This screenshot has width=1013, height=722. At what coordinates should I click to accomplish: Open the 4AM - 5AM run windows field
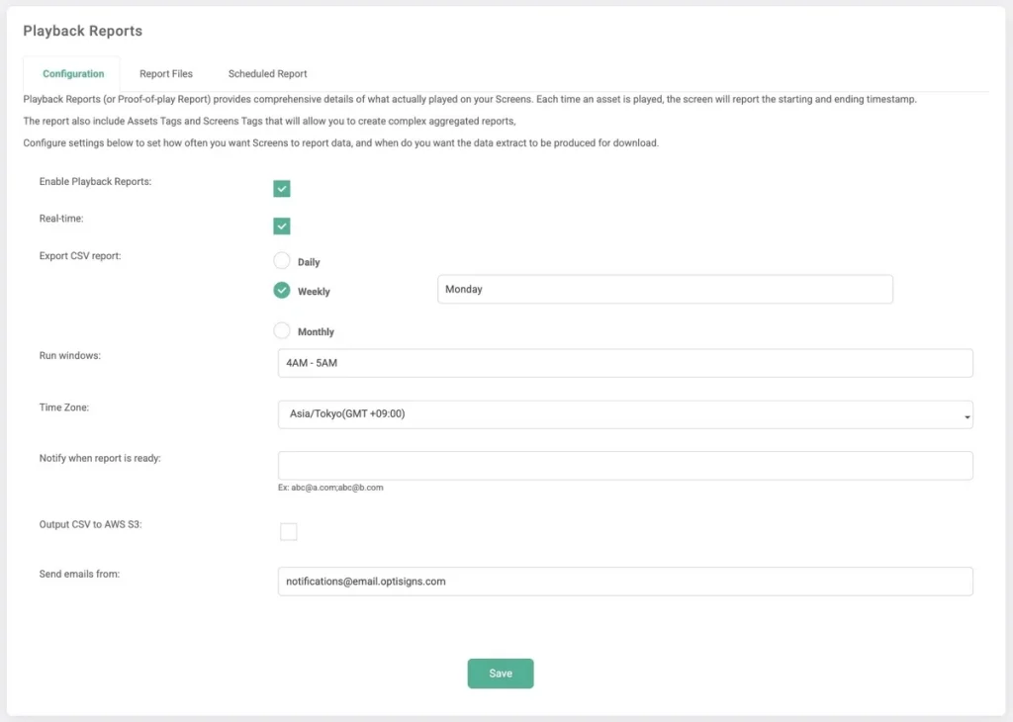pyautogui.click(x=624, y=363)
